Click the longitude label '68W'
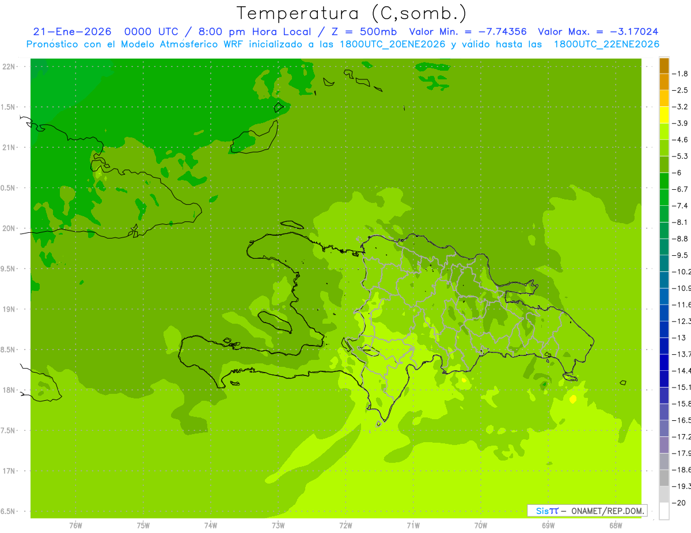This screenshot has width=691, height=533. [x=615, y=526]
